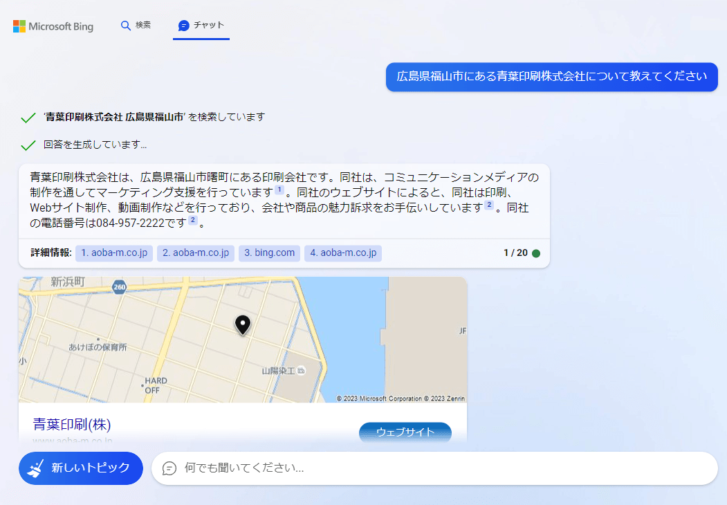Screen dimensions: 727x505
Task: Click citation superscript 1 after マーケティング支援
Action: (279, 190)
